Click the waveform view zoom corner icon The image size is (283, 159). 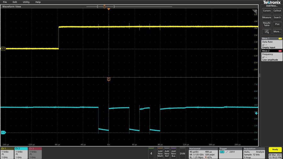pyautogui.click(x=255, y=11)
